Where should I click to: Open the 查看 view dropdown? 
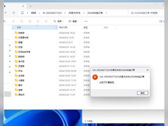[74, 21]
